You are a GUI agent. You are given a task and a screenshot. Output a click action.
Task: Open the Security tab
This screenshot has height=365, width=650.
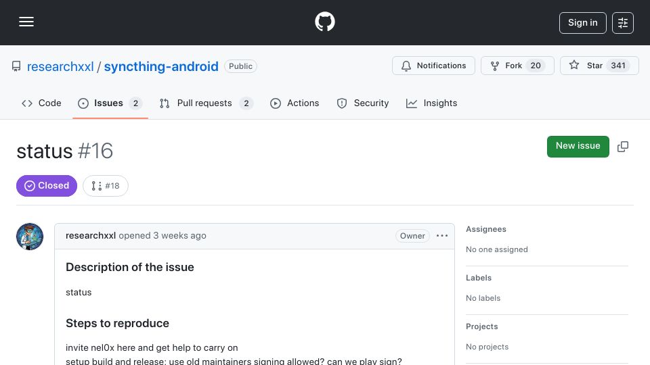tap(363, 103)
